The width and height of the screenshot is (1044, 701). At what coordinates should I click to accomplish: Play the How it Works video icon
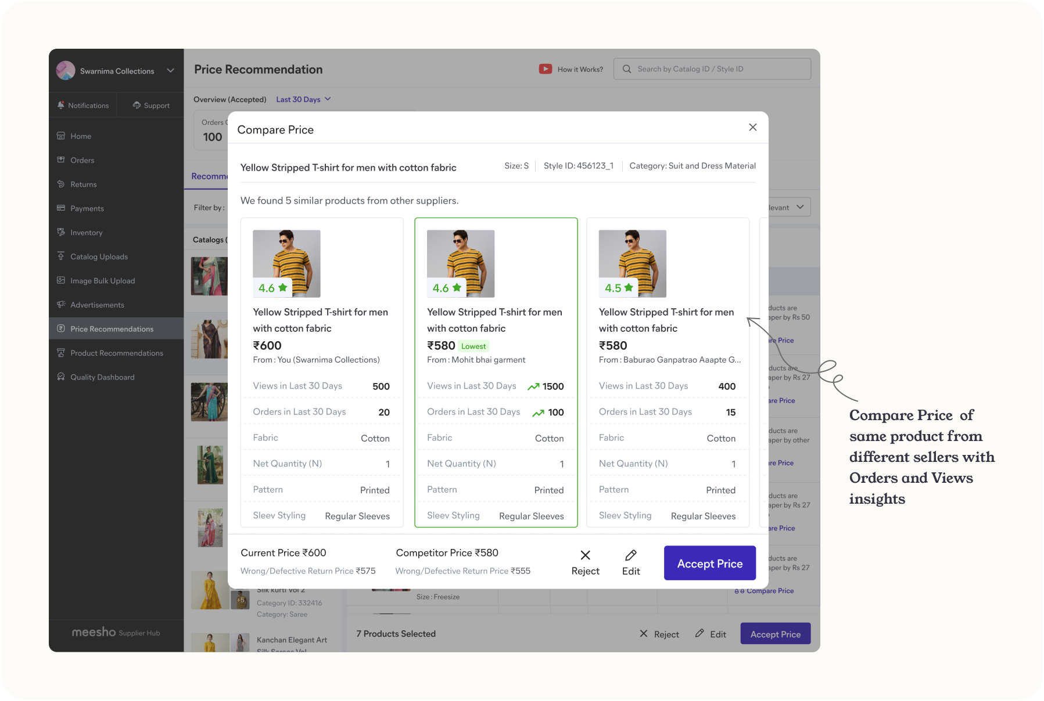pyautogui.click(x=546, y=69)
